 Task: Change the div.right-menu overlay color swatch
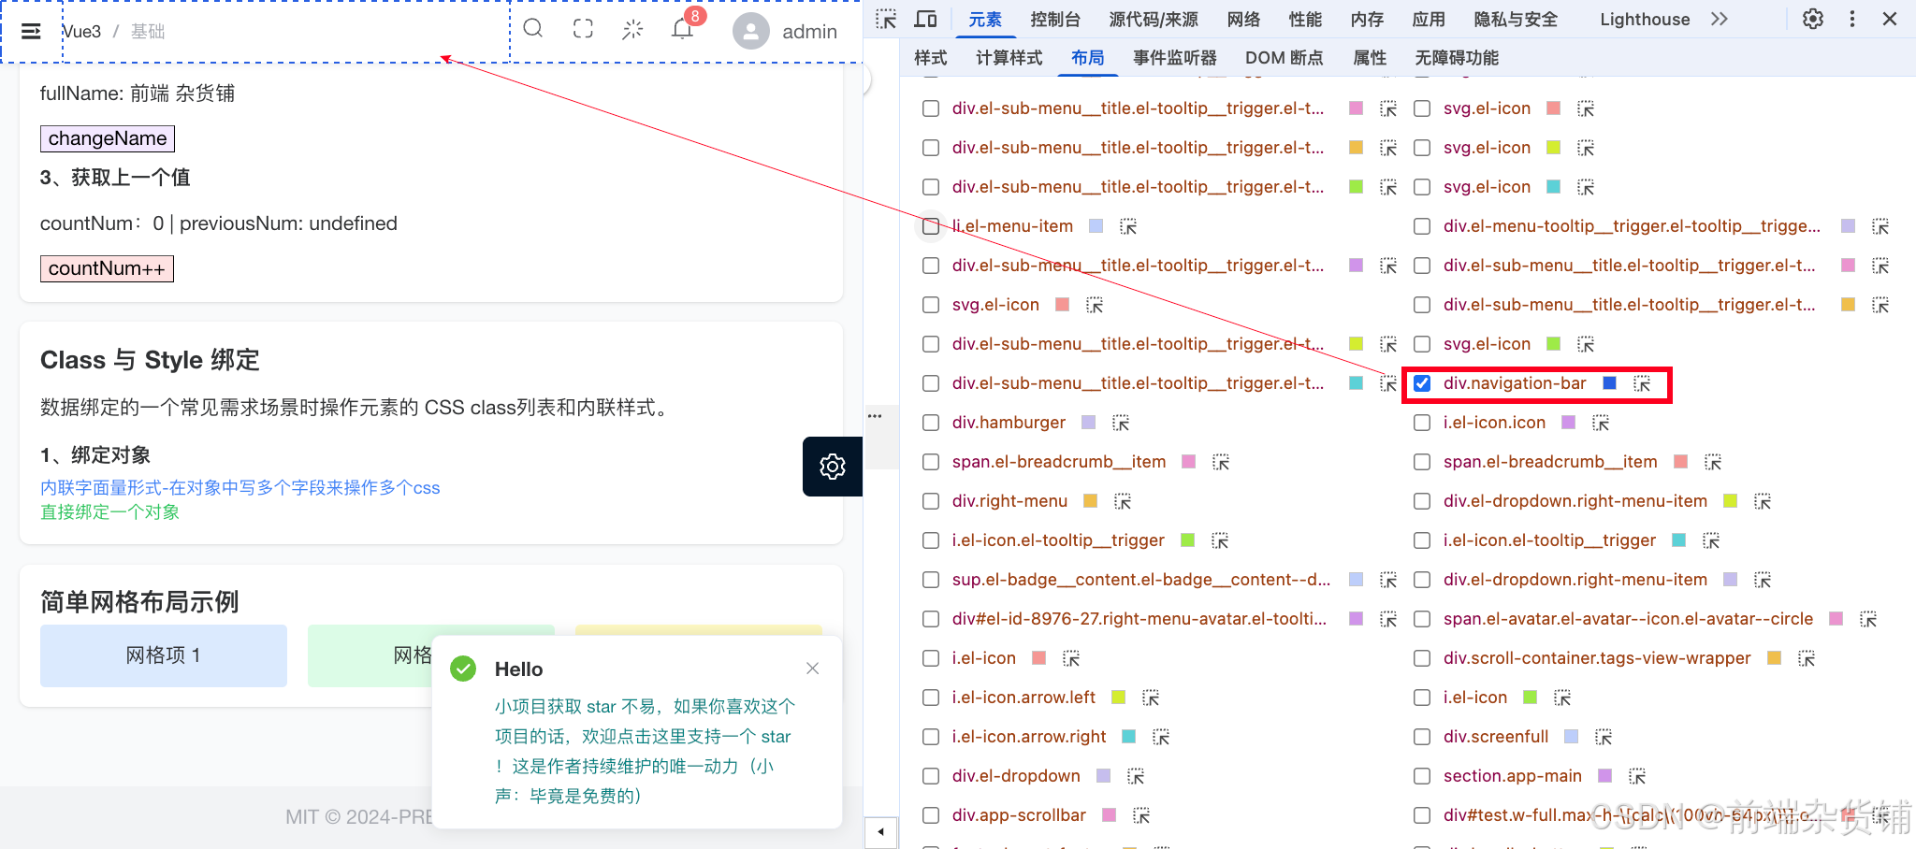point(1090,501)
